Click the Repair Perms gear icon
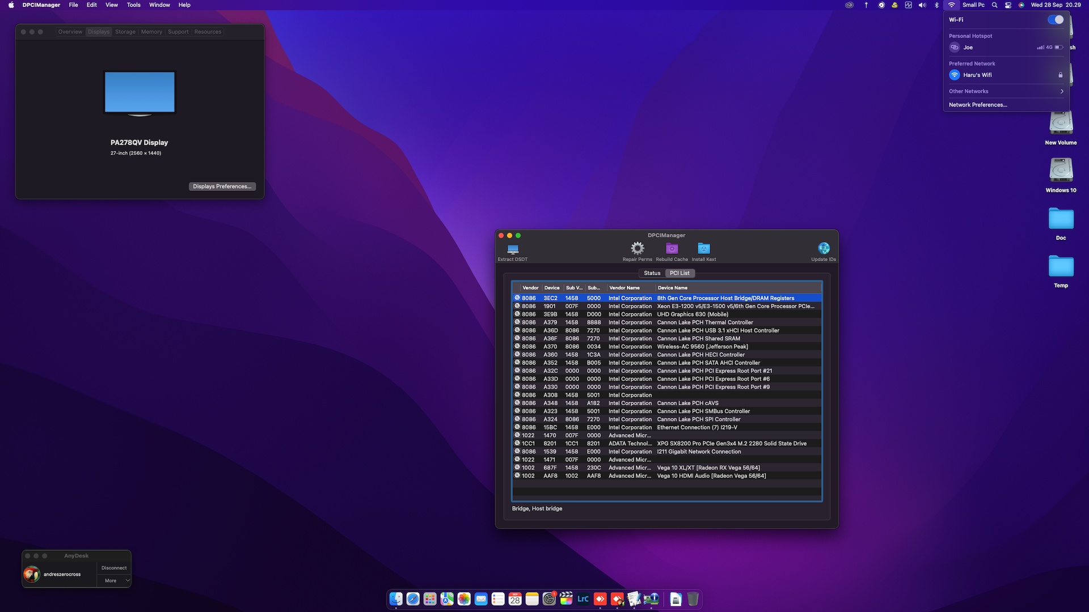 pos(638,248)
